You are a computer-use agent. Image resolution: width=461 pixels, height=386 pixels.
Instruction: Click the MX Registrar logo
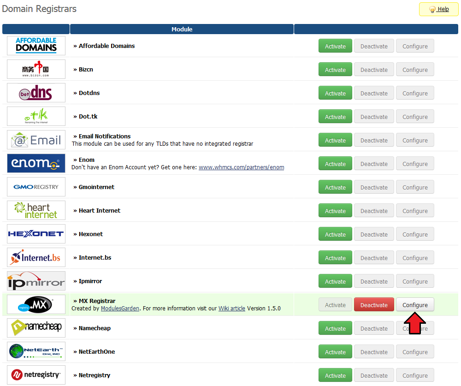(x=36, y=304)
